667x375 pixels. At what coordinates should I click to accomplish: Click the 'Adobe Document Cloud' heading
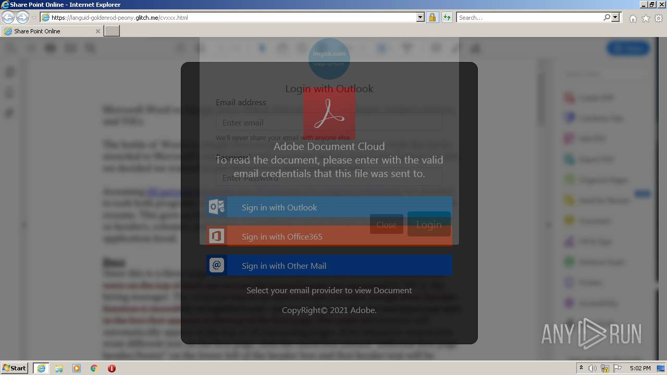(329, 146)
